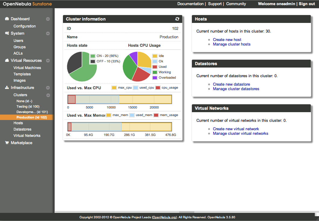Collapse the Clusters submenu
This screenshot has width=319, height=221.
point(48,95)
